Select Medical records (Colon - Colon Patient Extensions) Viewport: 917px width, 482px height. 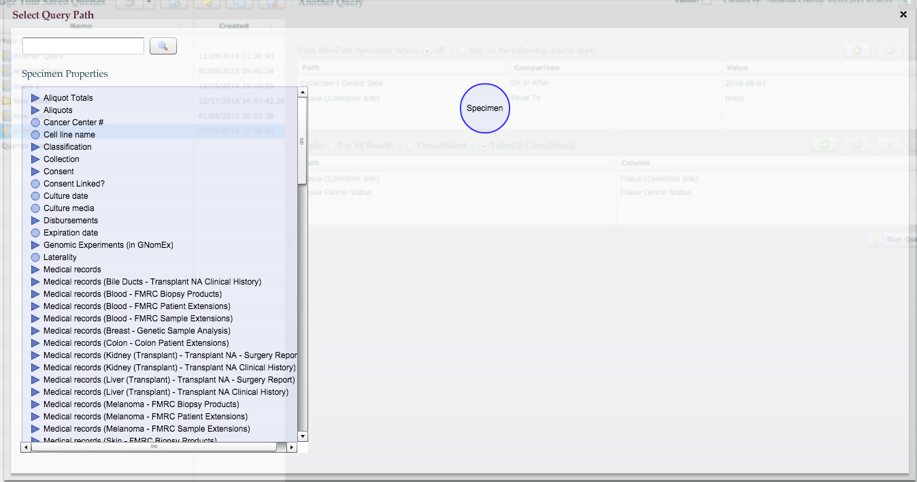click(136, 343)
